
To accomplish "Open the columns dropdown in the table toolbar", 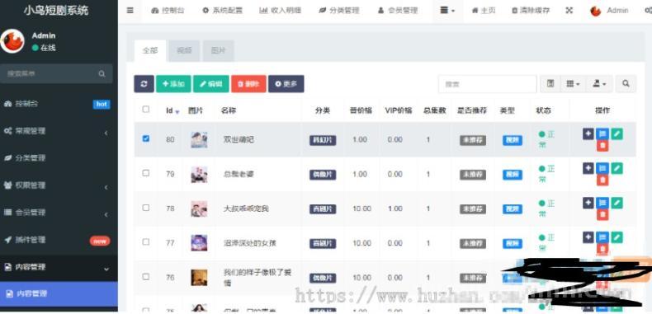I will pos(573,84).
